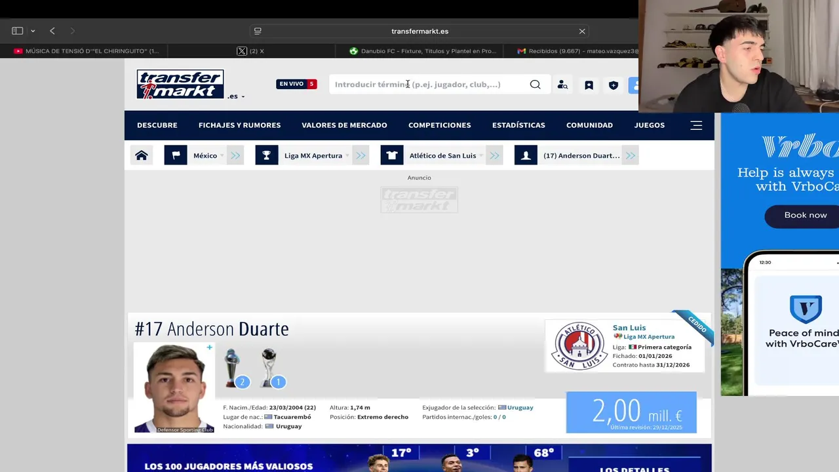Open the expert player search icon
The image size is (839, 472).
[x=562, y=85]
